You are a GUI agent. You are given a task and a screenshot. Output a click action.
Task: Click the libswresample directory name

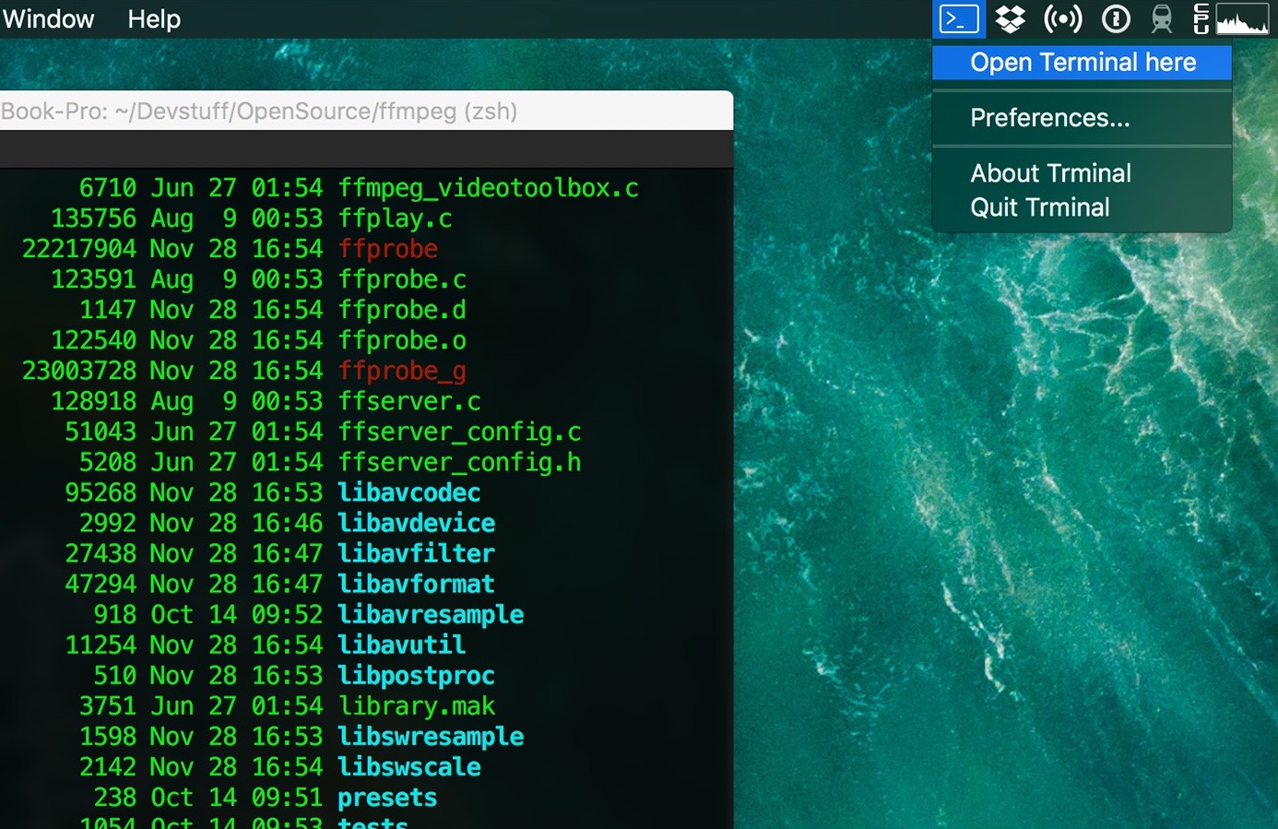pyautogui.click(x=431, y=736)
